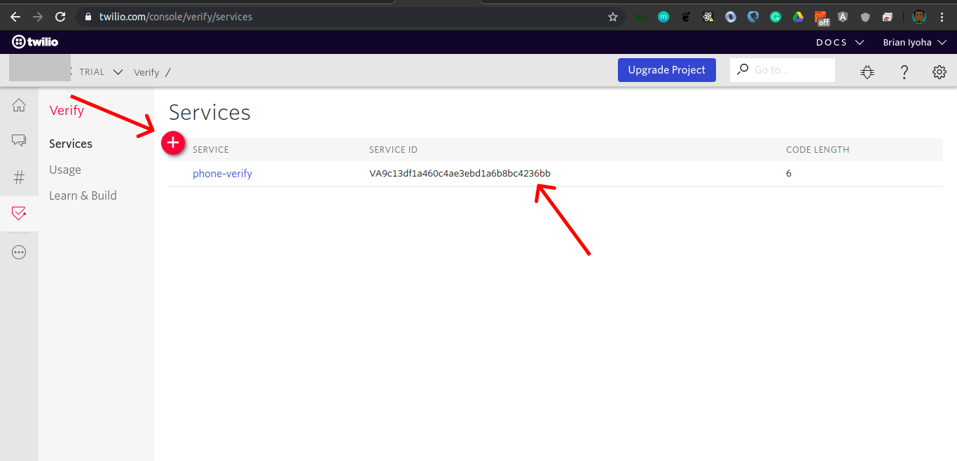Open the help question mark icon
957x461 pixels.
[x=904, y=71]
